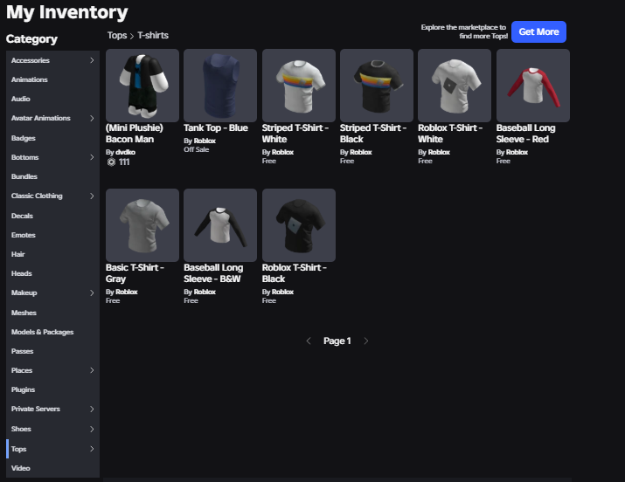Expand the Shoes category chevron
Image resolution: width=625 pixels, height=482 pixels.
pos(92,429)
